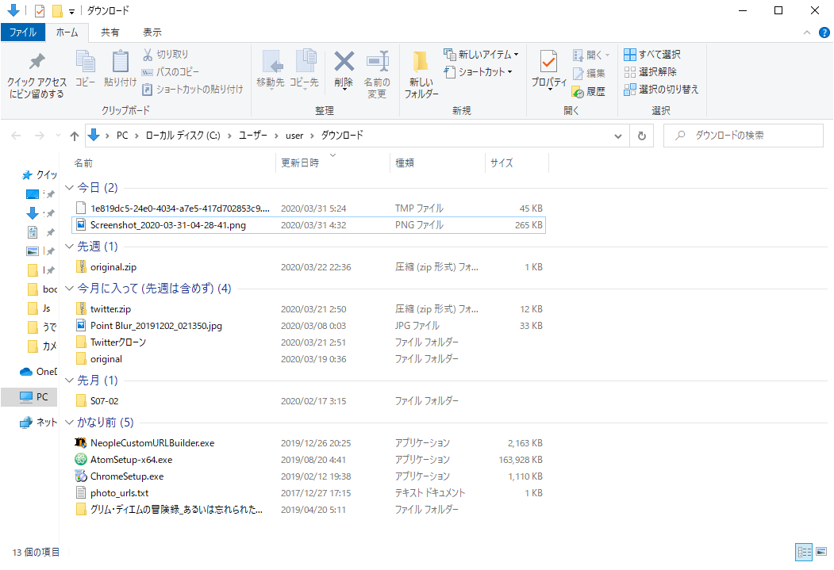Select the Twitterクローン folder
The height and width of the screenshot is (570, 834).
309,342
